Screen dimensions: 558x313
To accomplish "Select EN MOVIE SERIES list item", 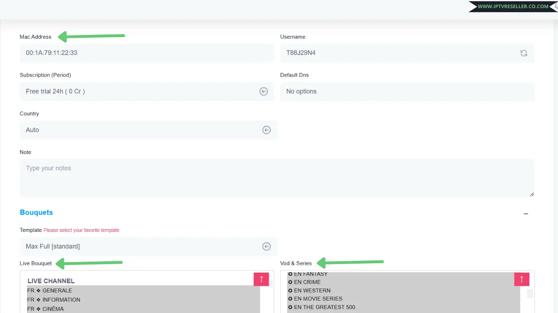I will 318,299.
